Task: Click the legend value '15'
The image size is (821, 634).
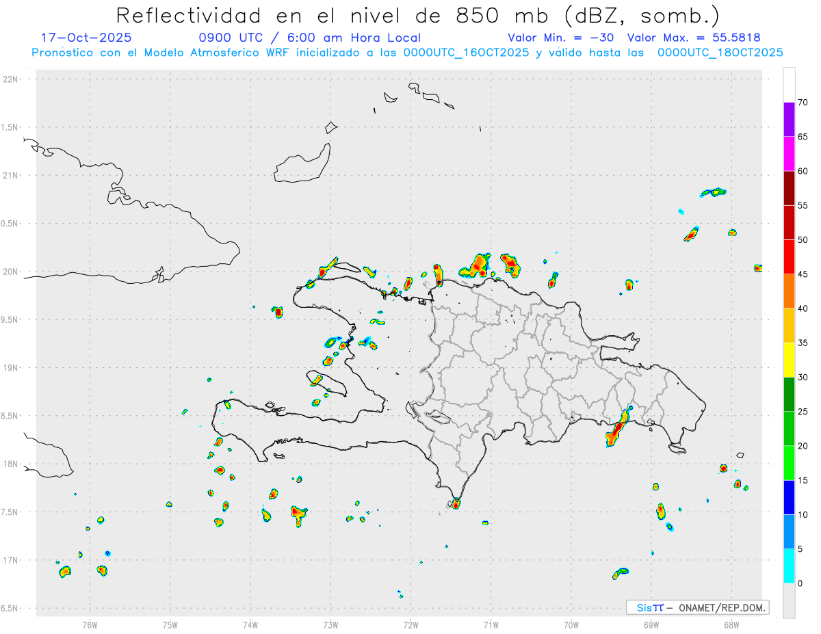Action: (x=804, y=480)
